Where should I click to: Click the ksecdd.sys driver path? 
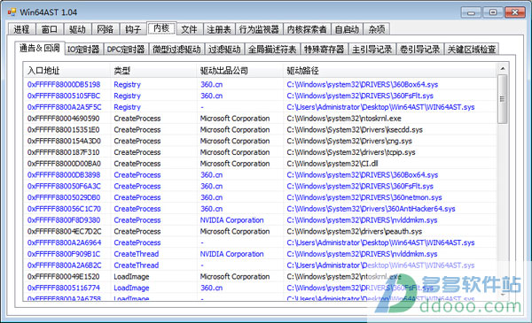point(355,130)
